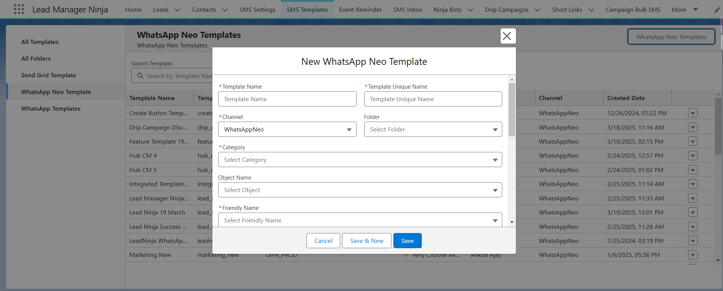Expand the Short Links menu chevron
The height and width of the screenshot is (291, 723).
(591, 10)
